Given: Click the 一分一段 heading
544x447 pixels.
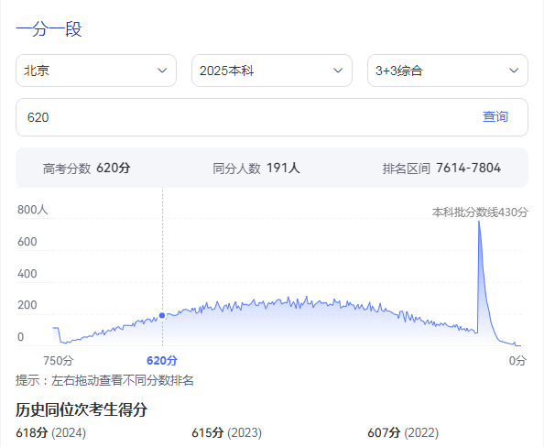Looking at the screenshot, I should point(49,29).
